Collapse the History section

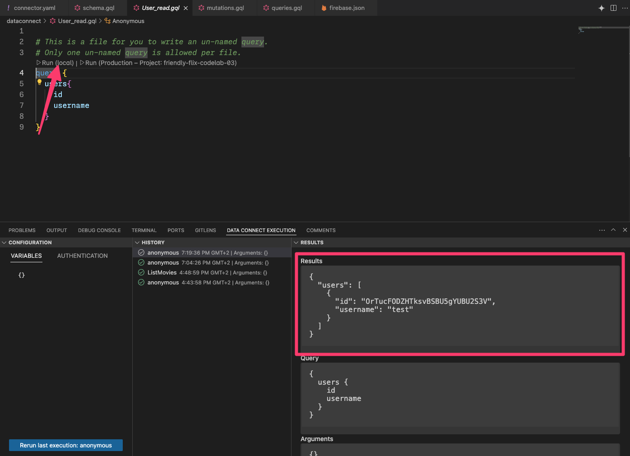[137, 243]
